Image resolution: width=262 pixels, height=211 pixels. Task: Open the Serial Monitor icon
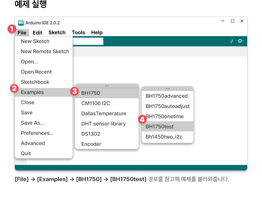(241, 41)
